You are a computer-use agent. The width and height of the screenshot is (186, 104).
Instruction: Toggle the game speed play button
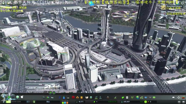click(28, 102)
